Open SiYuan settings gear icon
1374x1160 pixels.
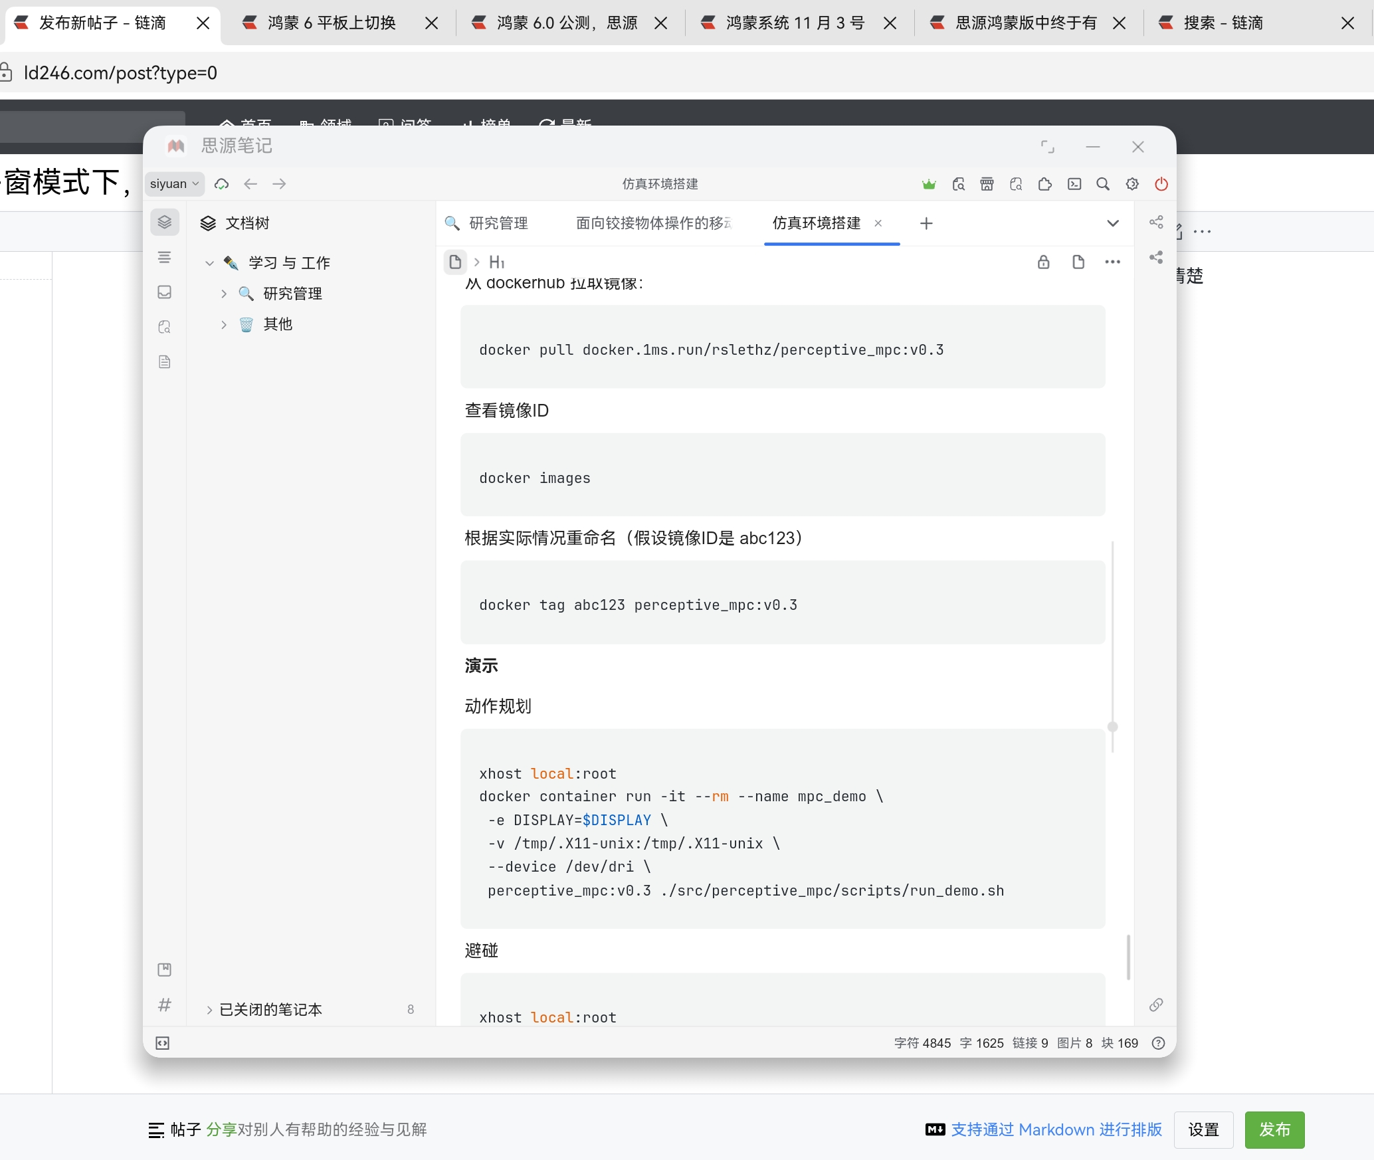[x=1133, y=184]
